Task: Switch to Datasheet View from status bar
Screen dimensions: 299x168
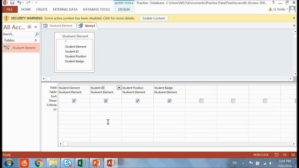Action: (277, 154)
